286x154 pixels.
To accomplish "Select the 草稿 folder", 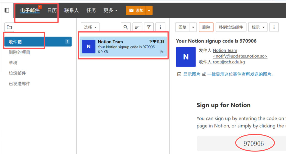I will [13, 63].
